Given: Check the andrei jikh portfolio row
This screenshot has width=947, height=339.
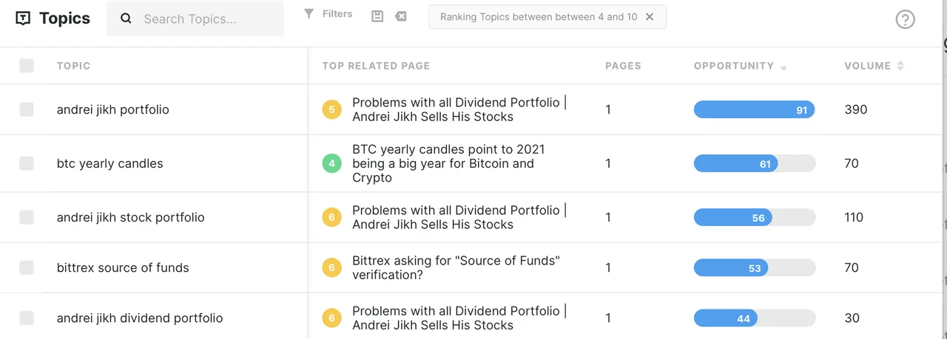Looking at the screenshot, I should tap(27, 109).
